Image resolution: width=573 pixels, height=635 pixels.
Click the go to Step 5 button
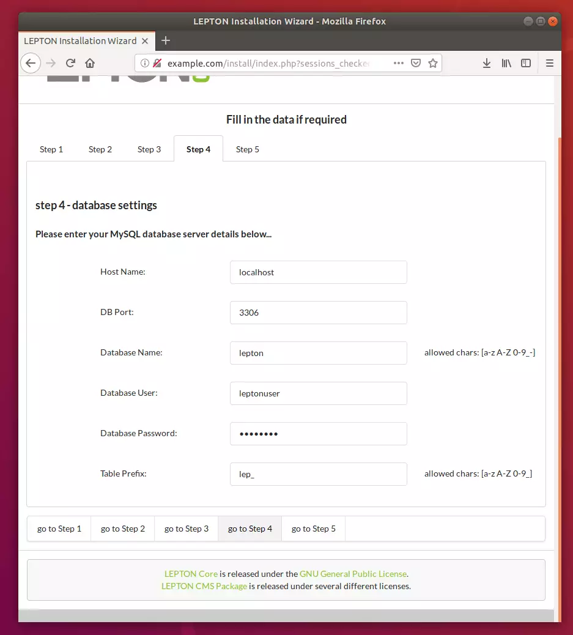[314, 529]
